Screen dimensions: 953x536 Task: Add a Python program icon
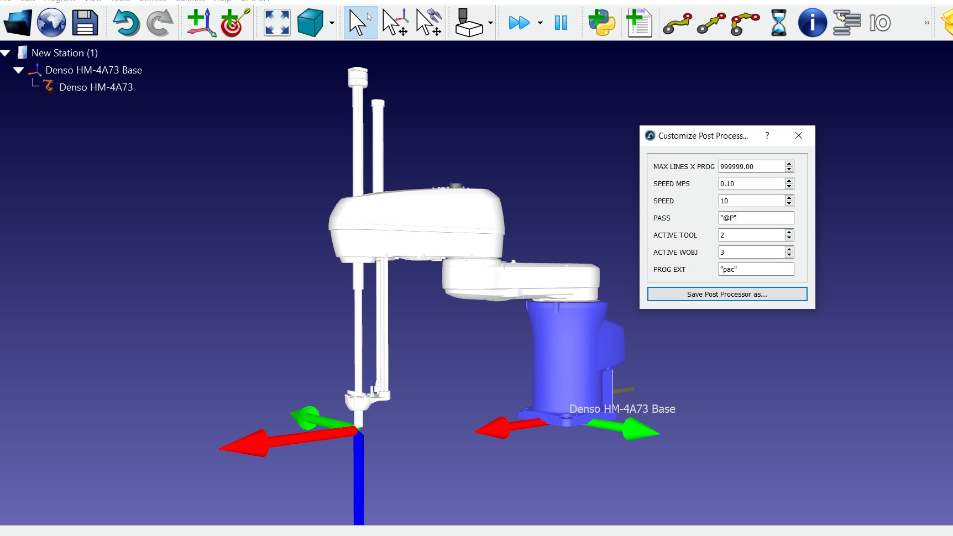point(602,23)
